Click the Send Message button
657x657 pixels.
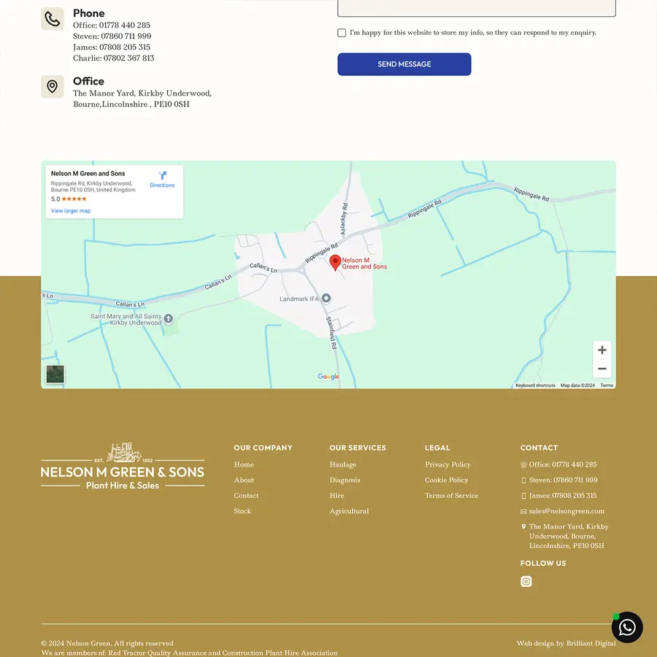(404, 64)
